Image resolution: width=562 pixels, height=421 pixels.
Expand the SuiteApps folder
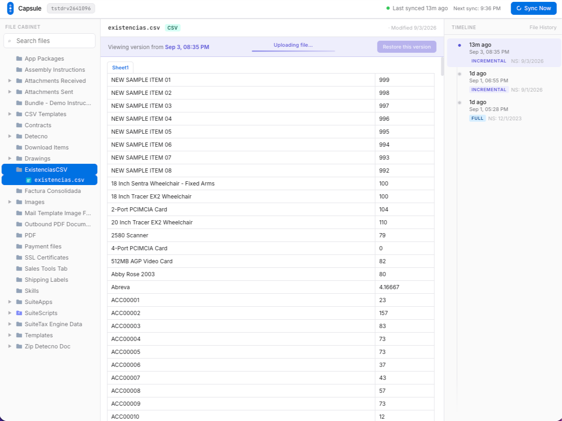click(10, 302)
